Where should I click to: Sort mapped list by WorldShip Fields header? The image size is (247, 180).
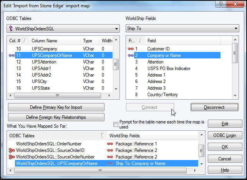pos(153,136)
